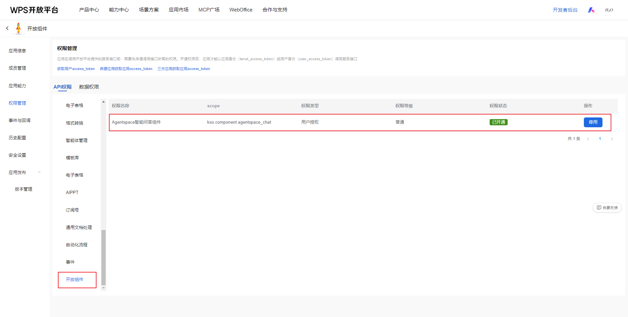Click the 我要反馈 feedback button
This screenshot has height=317, width=628.
607,208
